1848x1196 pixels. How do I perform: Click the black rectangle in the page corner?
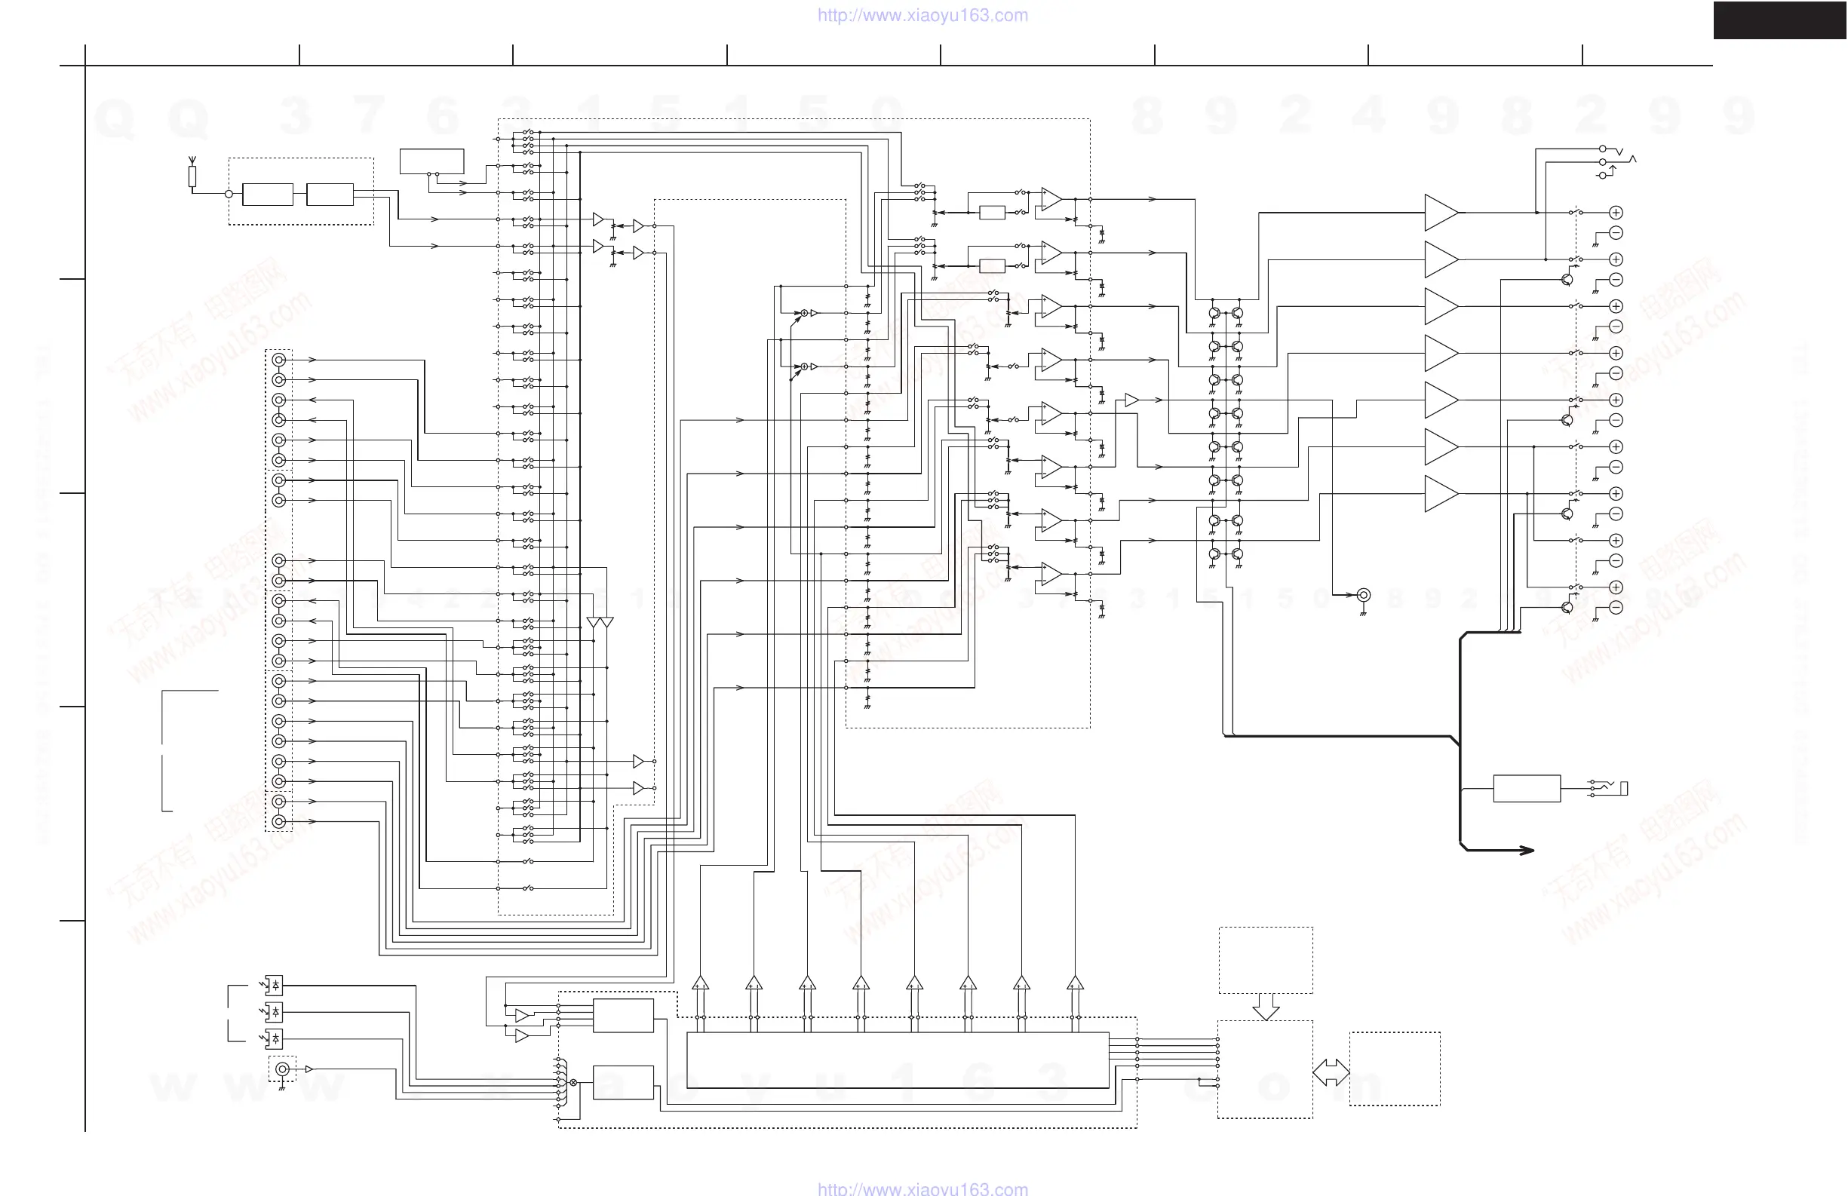pos(1780,20)
